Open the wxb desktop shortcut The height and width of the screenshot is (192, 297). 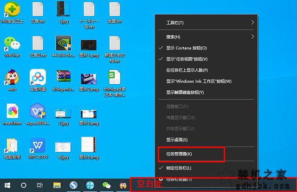[x=12, y=80]
